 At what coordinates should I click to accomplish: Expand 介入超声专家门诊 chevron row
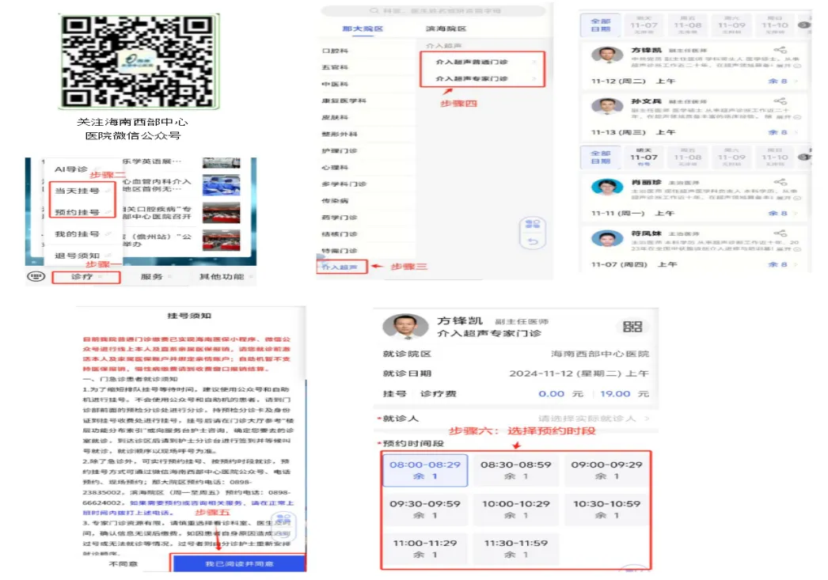click(x=482, y=78)
